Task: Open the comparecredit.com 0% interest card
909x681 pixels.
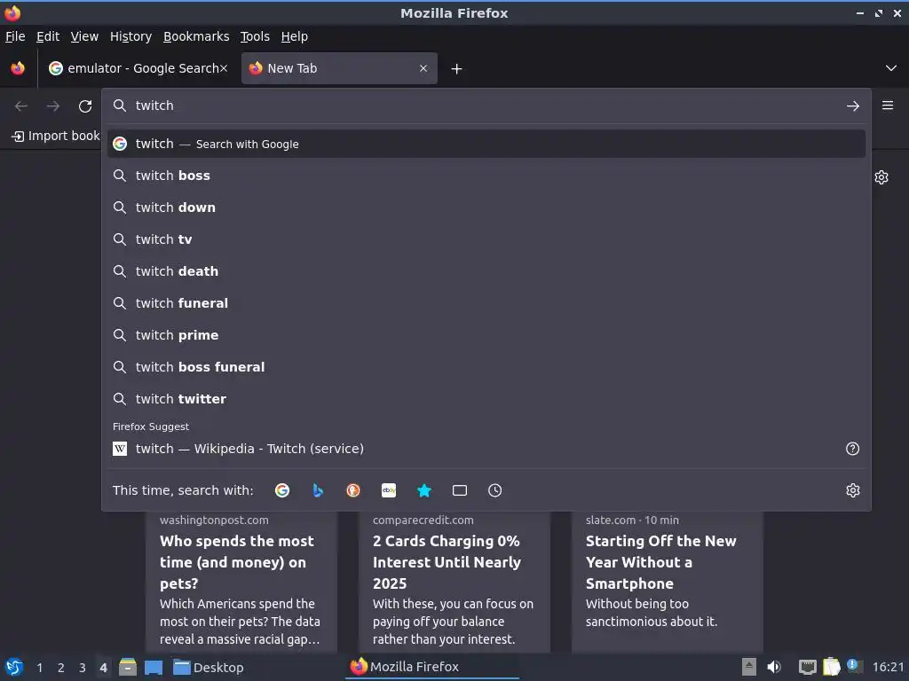Action: click(x=454, y=581)
